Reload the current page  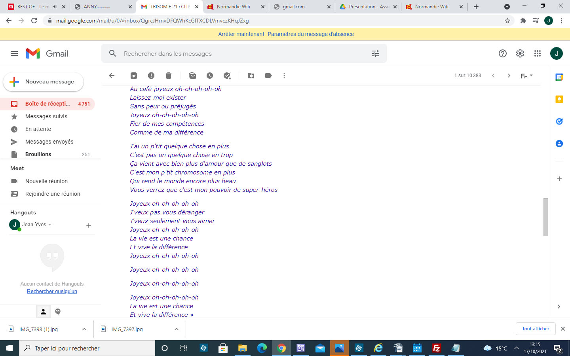(x=34, y=21)
